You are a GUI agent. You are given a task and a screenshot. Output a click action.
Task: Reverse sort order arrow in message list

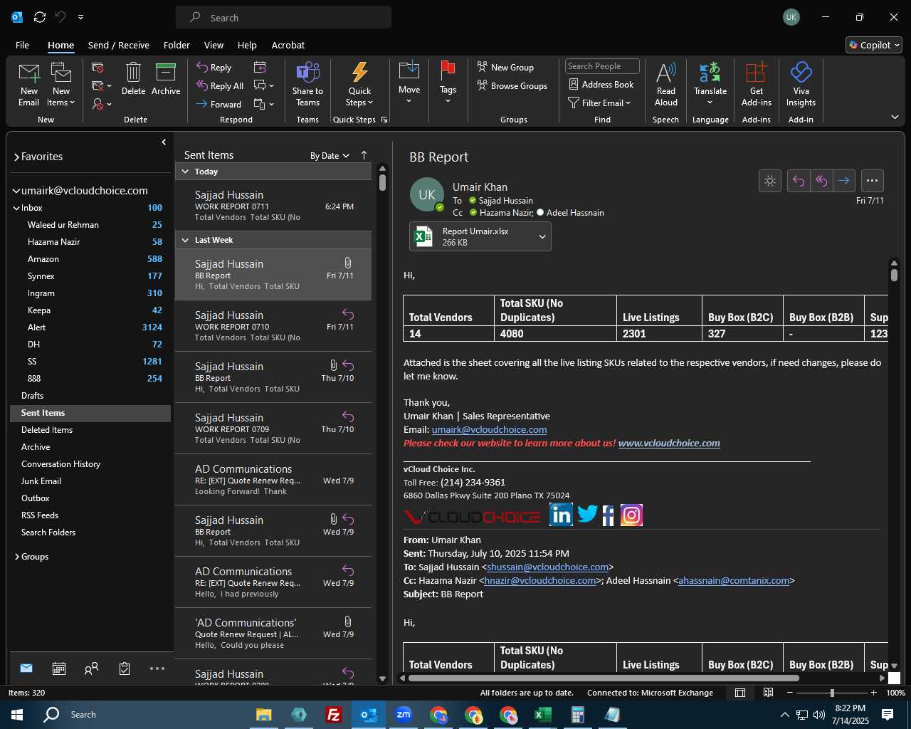click(x=364, y=155)
